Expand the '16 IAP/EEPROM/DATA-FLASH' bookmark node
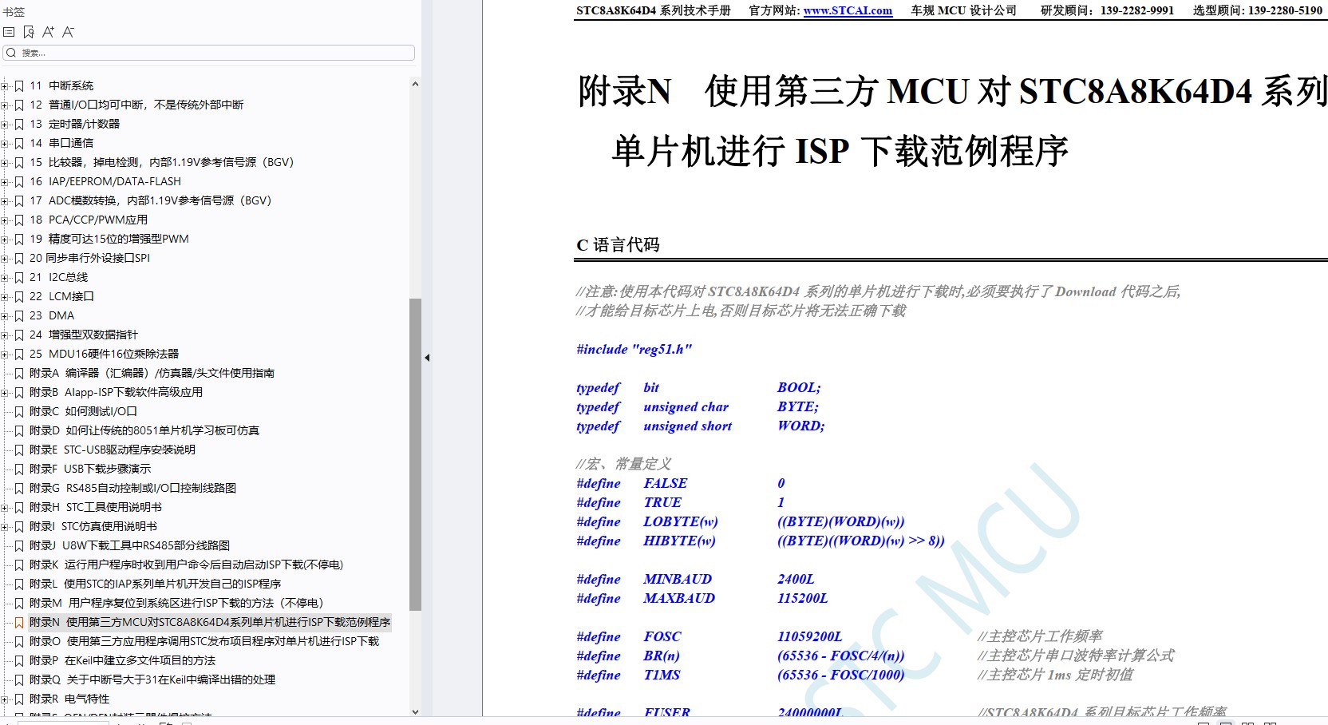1328x725 pixels. (5, 181)
